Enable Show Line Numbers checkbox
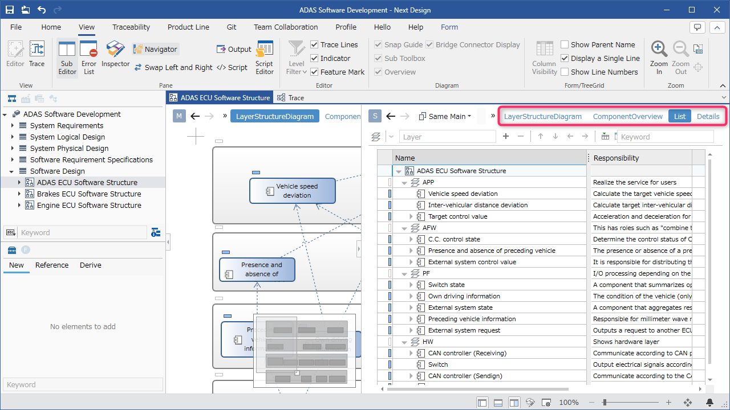The width and height of the screenshot is (730, 410). (x=565, y=72)
